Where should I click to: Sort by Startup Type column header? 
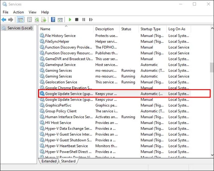point(153,29)
